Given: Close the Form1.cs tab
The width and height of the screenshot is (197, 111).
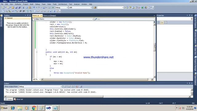Looking at the screenshot, I should click(41, 16).
